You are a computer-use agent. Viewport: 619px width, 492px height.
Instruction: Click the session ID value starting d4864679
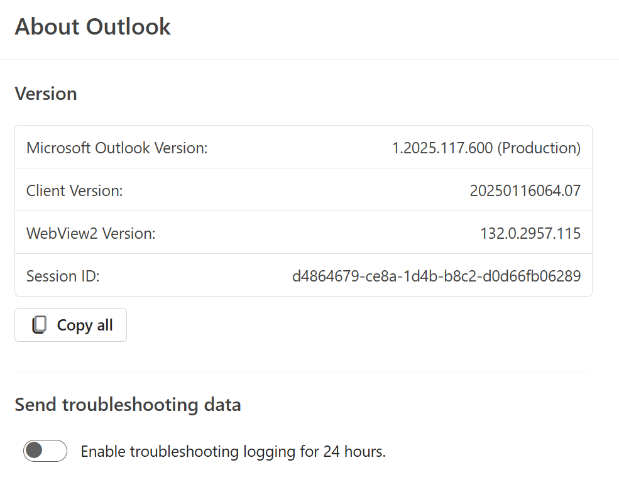436,276
